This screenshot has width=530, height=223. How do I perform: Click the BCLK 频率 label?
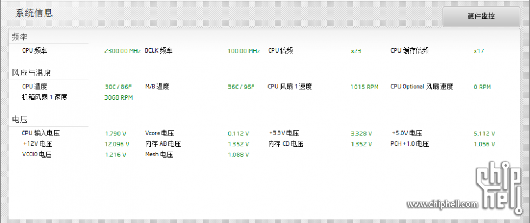tap(159, 51)
